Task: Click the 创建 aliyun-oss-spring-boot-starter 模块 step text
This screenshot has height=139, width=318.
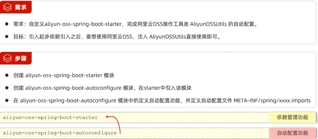Action: (x=64, y=75)
